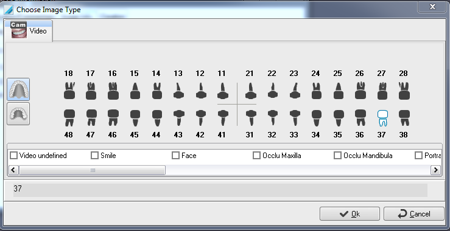Image resolution: width=450 pixels, height=231 pixels.
Task: Select lower tooth 33 icon
Action: click(x=295, y=118)
